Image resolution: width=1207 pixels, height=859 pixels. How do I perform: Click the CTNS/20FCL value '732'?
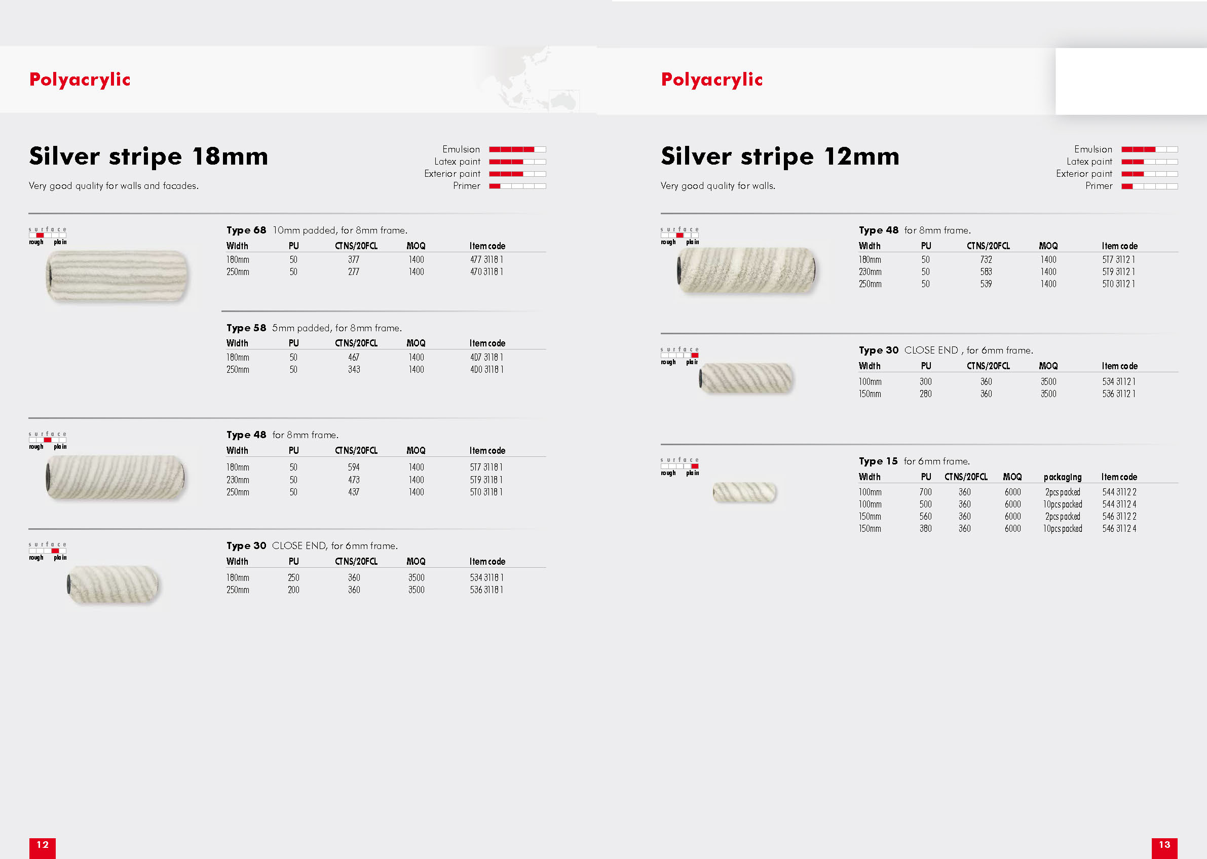pyautogui.click(x=986, y=260)
